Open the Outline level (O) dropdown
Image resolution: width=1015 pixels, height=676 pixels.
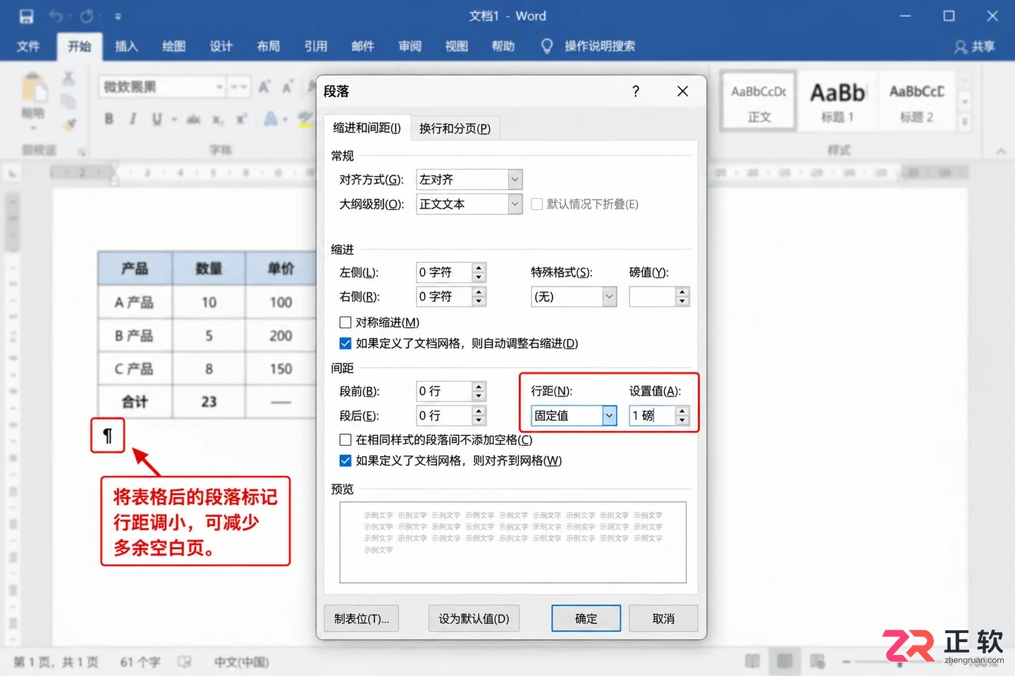[515, 204]
